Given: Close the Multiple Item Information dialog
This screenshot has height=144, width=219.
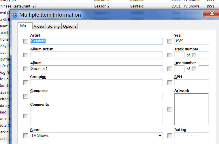Looking at the screenshot, I should 212,13.
